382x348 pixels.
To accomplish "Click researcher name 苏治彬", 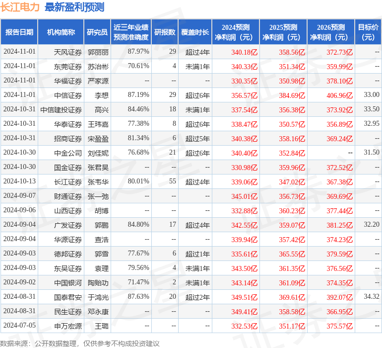I will [98, 67].
